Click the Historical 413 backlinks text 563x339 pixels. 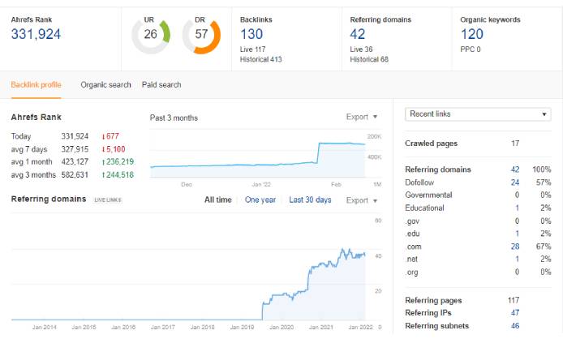tap(260, 59)
